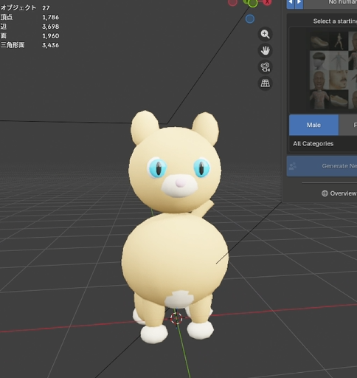Viewport: 357px width, 378px height.
Task: Click the blue negative Z axis circle
Action: coord(250,19)
